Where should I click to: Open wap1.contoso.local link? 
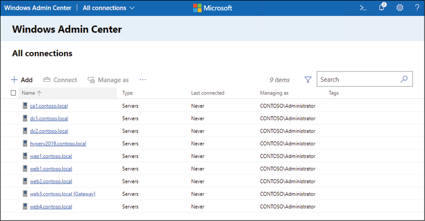click(51, 156)
